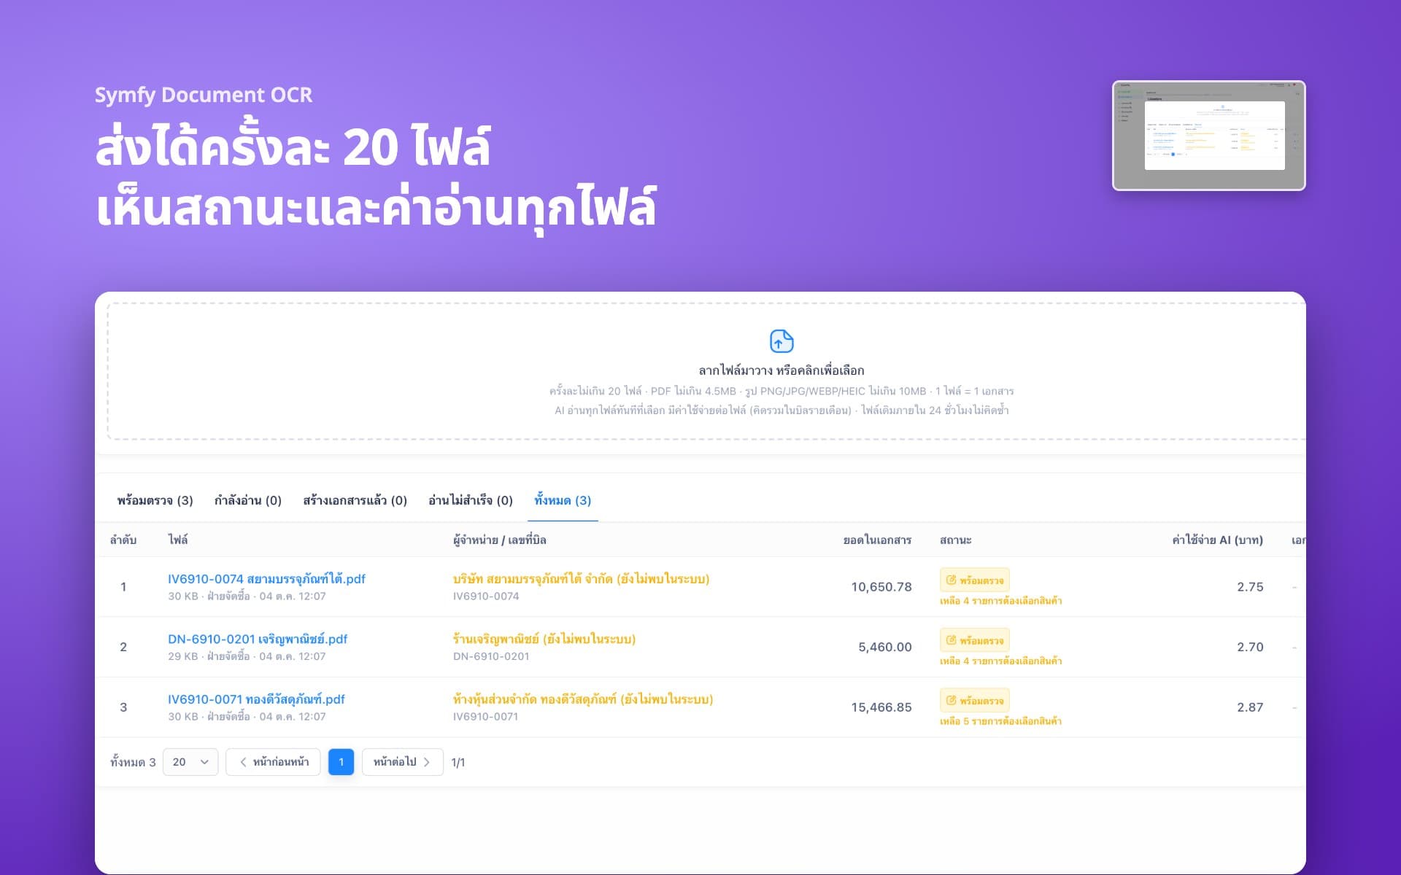This screenshot has height=875, width=1401.
Task: Click the edit icon in DN-6910-0201 status badge
Action: pyautogui.click(x=951, y=641)
